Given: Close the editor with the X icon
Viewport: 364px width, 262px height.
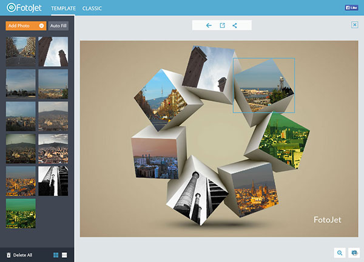Looking at the screenshot, I should click(x=354, y=25).
